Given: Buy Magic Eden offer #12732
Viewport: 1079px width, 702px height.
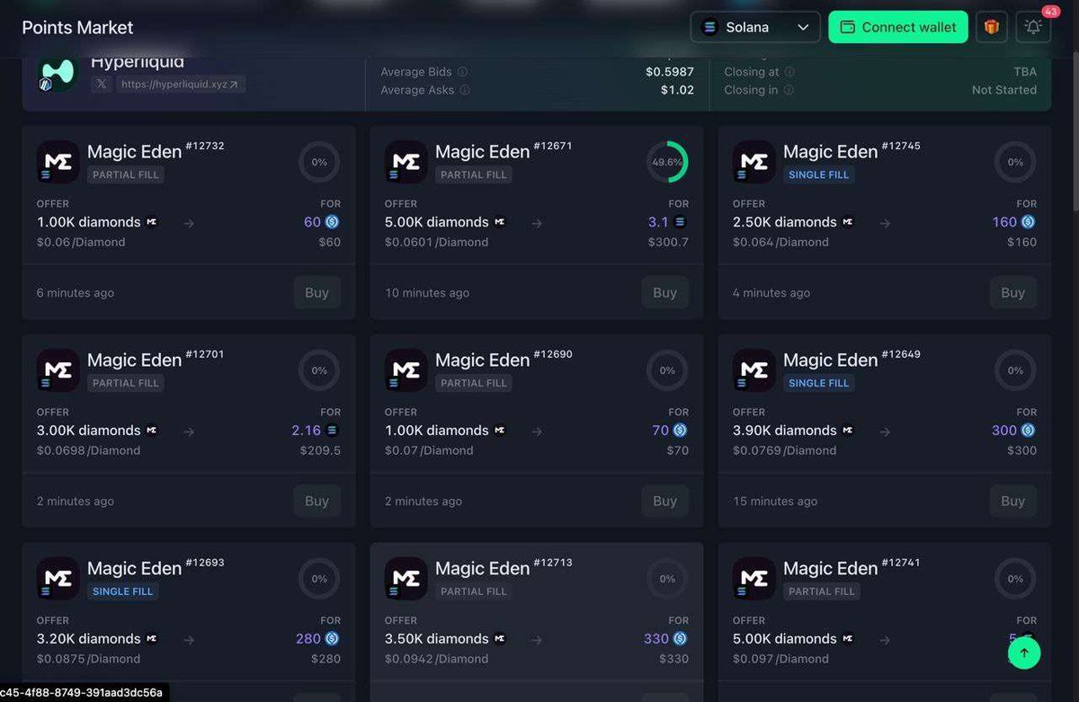Looking at the screenshot, I should click(317, 292).
